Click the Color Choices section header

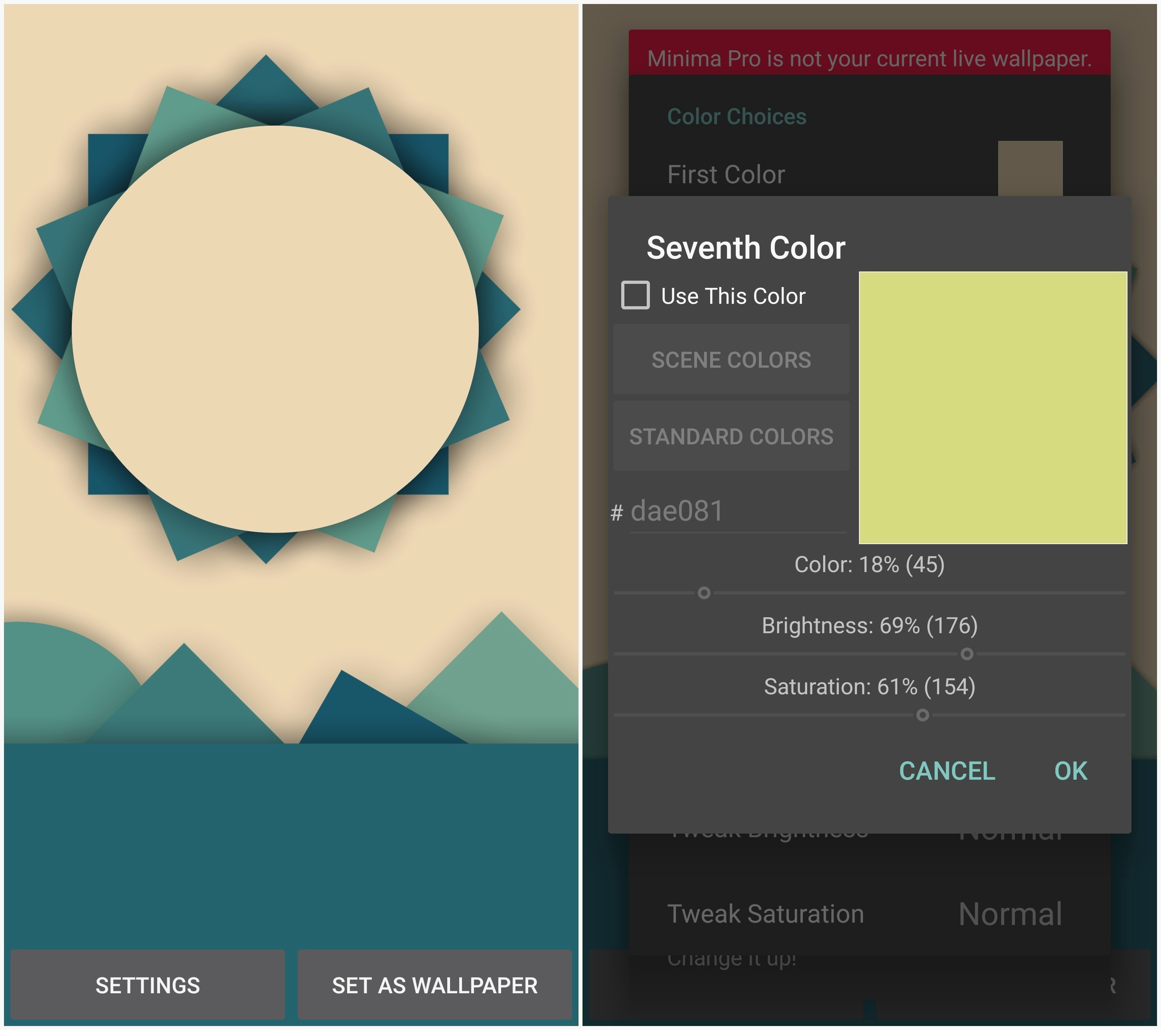pos(736,116)
